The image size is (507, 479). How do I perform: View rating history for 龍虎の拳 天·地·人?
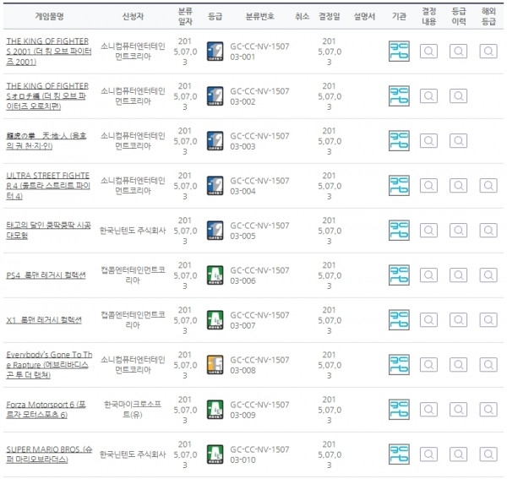(x=457, y=140)
